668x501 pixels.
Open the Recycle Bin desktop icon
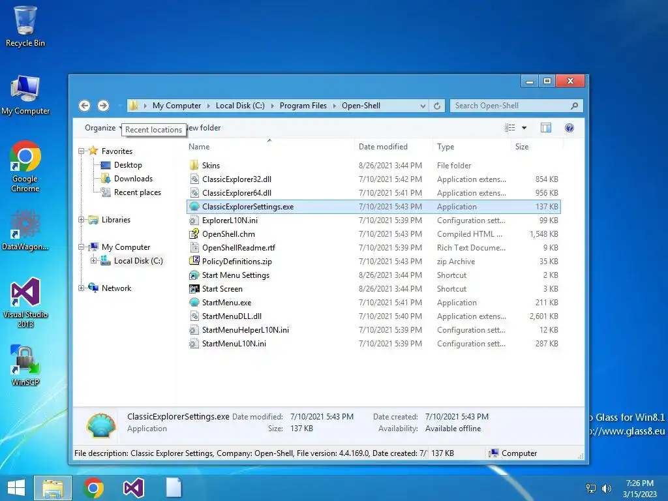(x=25, y=26)
